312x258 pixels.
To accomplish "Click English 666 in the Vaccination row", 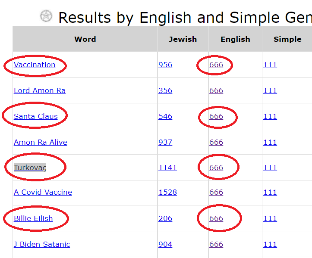I will coord(216,65).
